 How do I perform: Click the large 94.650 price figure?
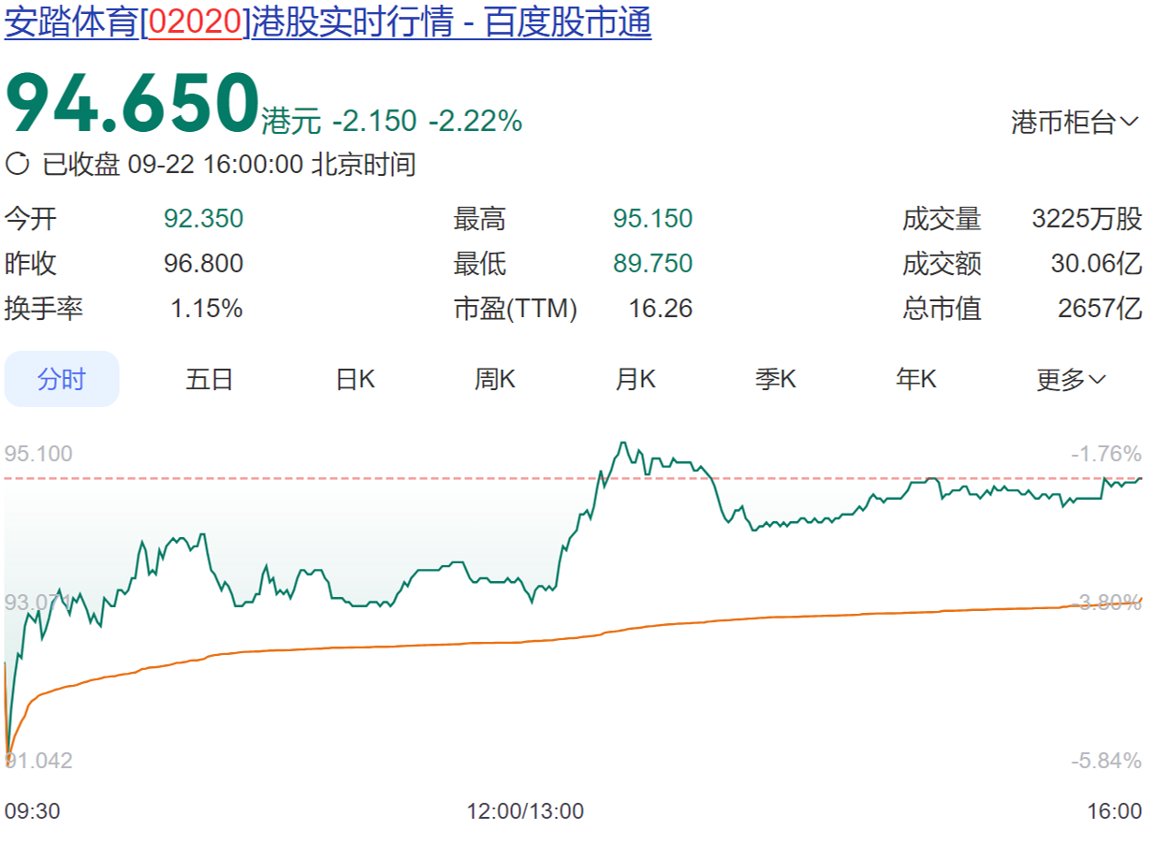[x=132, y=103]
